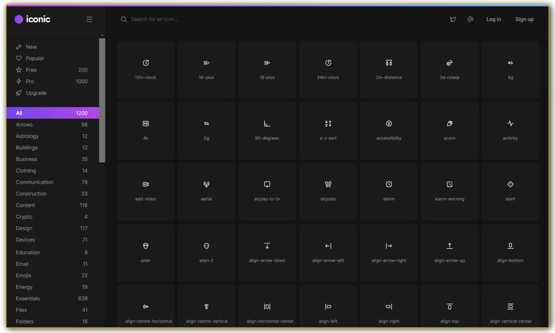Open the Twitter icon in the header
This screenshot has width=555, height=333.
coord(453,19)
